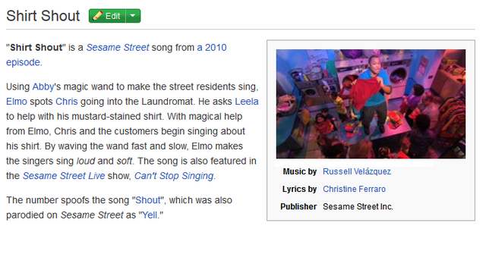
Task: Follow the Chris link
Action: 67,102
